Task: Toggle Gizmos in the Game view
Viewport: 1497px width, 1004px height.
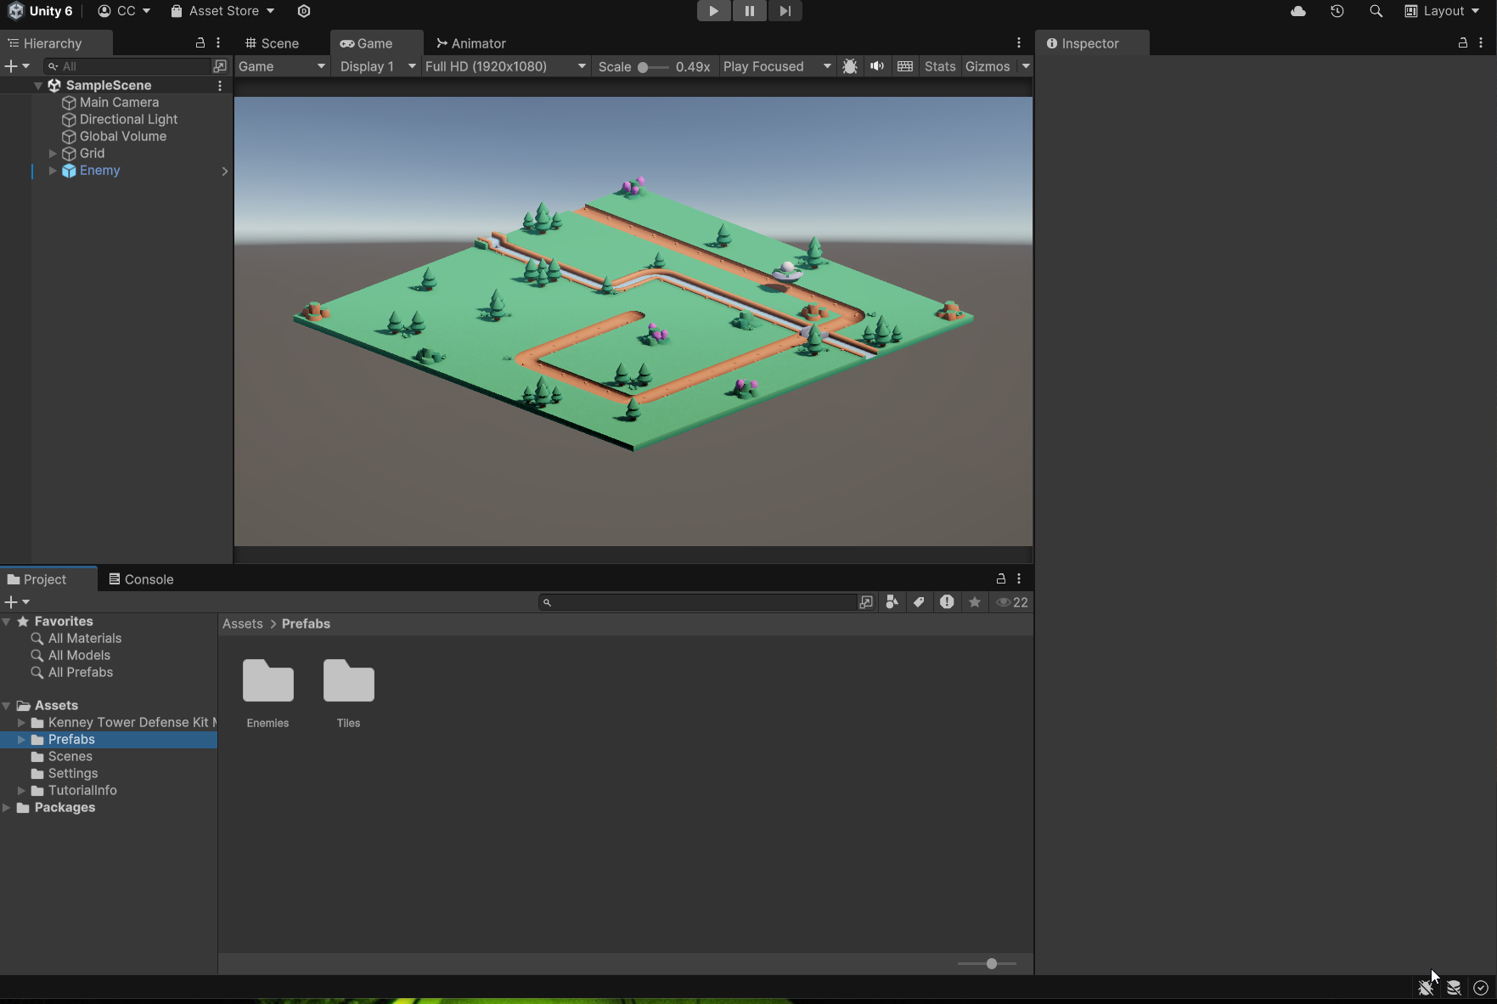Action: coord(987,66)
